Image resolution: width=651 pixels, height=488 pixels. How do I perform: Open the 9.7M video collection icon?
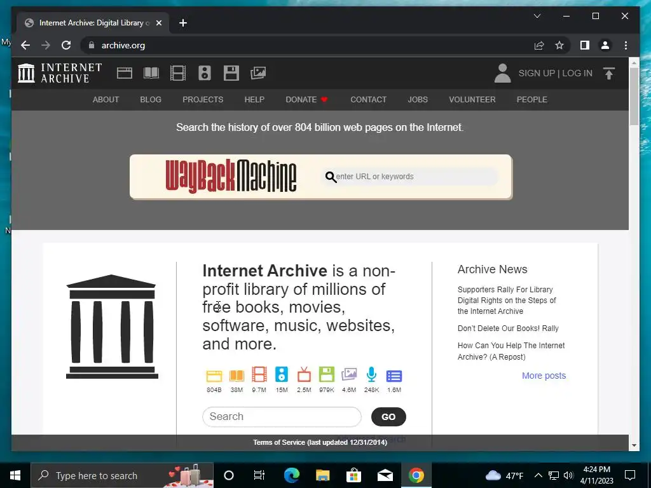pyautogui.click(x=259, y=374)
